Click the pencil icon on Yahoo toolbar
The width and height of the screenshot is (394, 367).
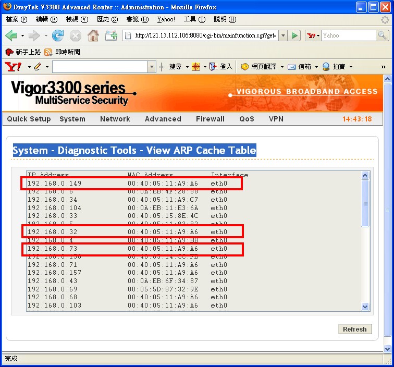click(37, 67)
